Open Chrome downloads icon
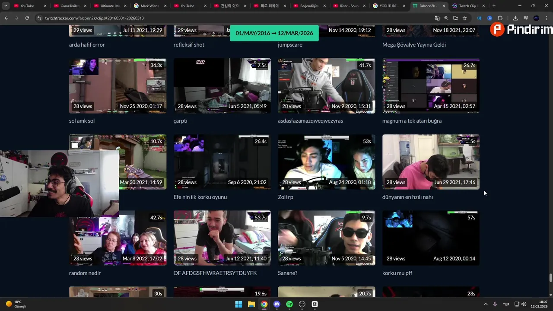 515,18
